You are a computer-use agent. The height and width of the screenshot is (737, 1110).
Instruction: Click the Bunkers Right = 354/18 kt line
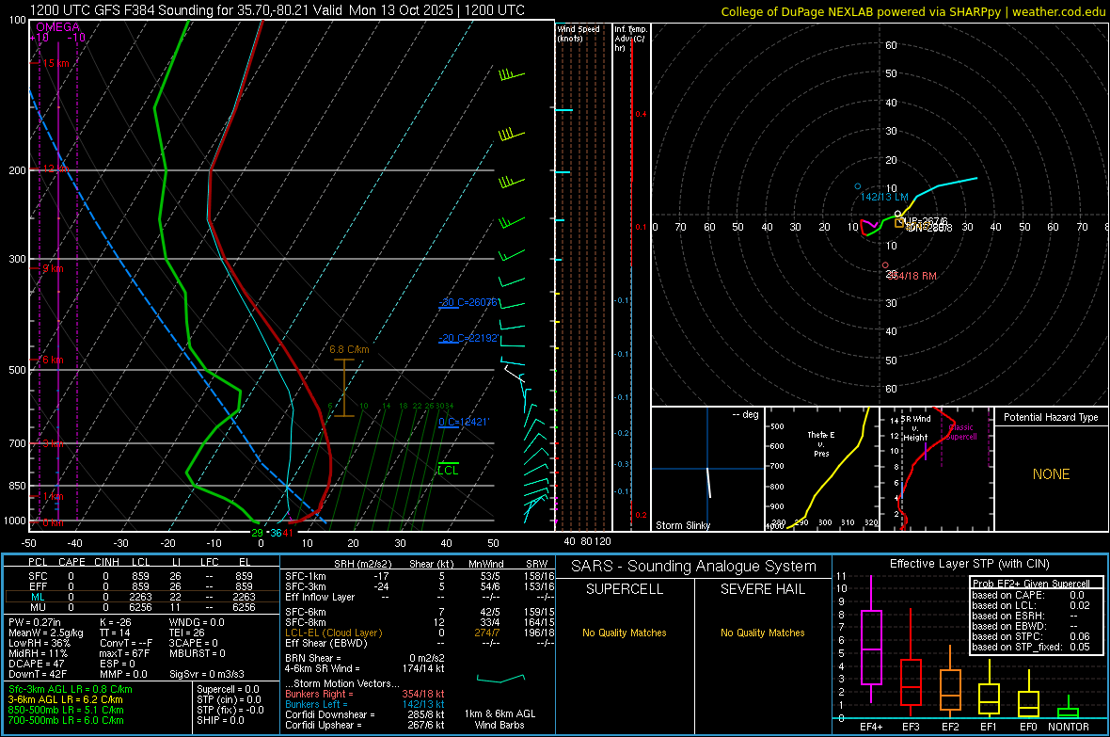(365, 694)
